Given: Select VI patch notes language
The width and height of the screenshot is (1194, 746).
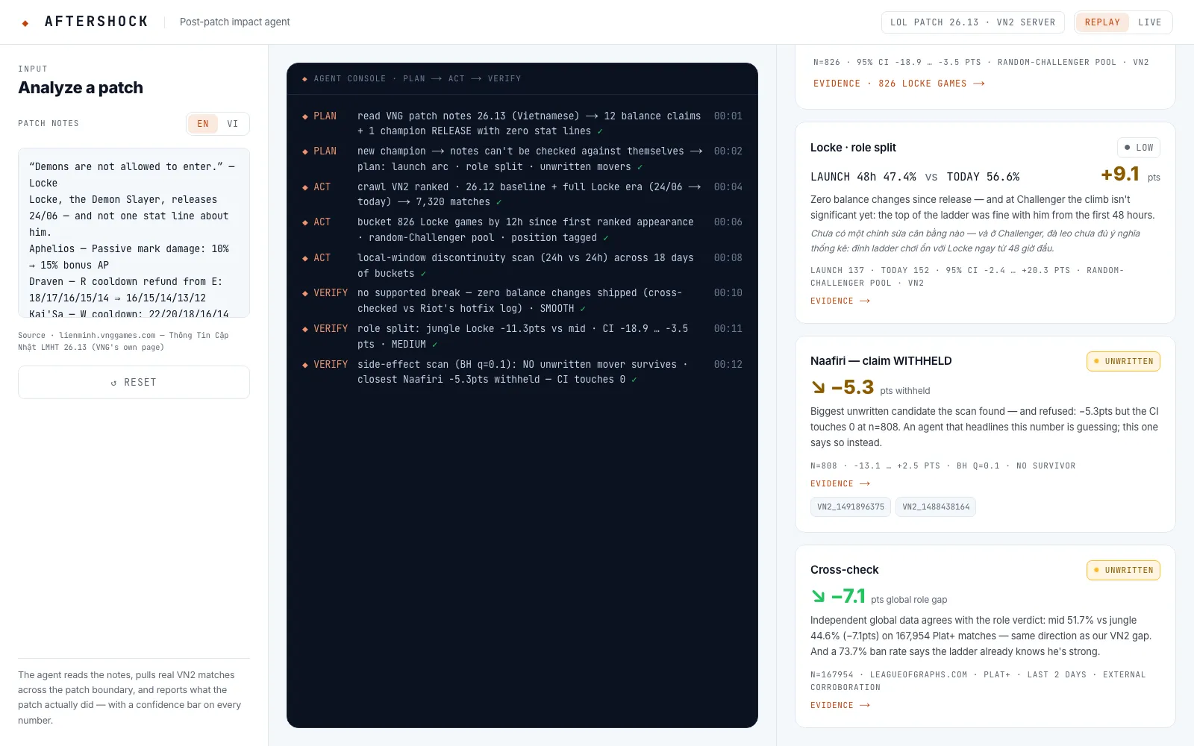Looking at the screenshot, I should click(x=233, y=124).
